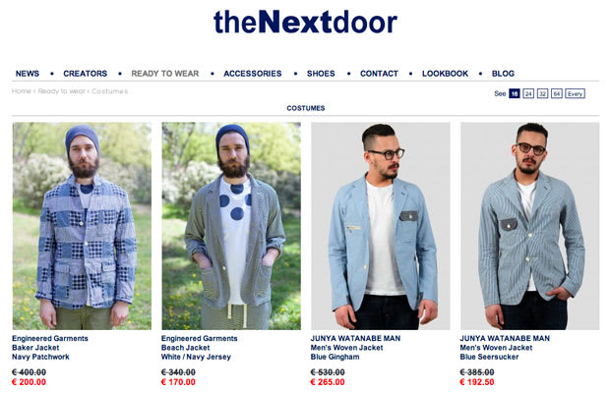
Task: Click the Home breadcrumb link
Action: [21, 91]
